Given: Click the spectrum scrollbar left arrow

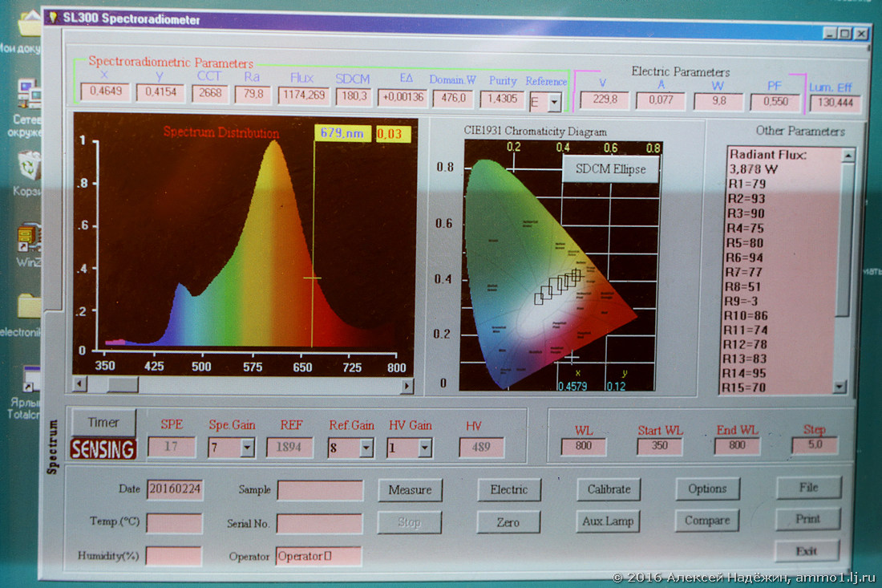Looking at the screenshot, I should click(x=80, y=383).
